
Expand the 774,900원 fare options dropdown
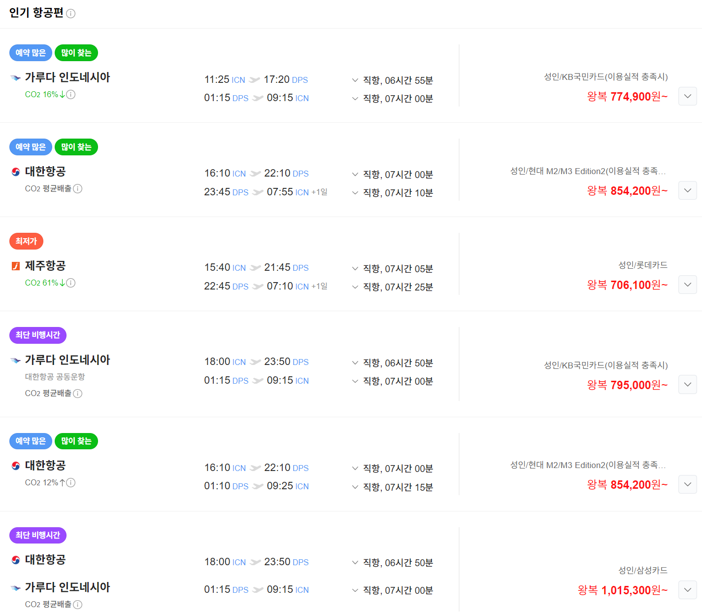(687, 96)
